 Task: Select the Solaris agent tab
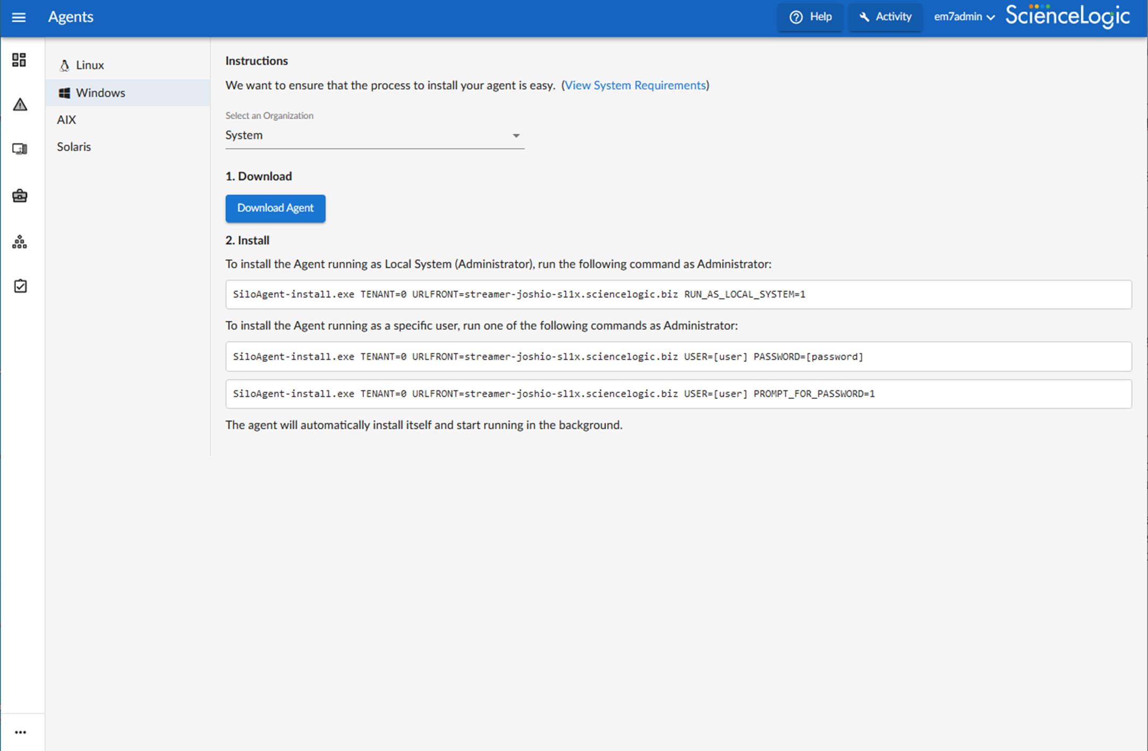tap(74, 147)
